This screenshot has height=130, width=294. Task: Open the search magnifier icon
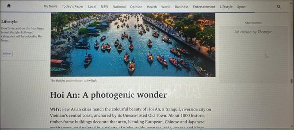click(279, 7)
